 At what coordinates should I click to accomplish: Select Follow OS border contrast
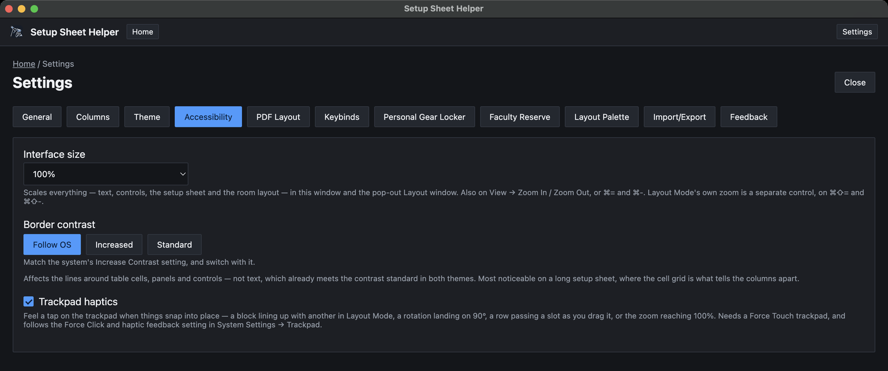click(x=52, y=245)
